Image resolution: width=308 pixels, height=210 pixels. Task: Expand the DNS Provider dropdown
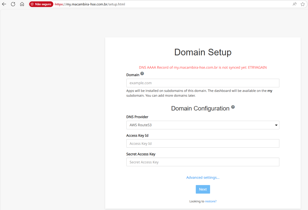click(203, 125)
